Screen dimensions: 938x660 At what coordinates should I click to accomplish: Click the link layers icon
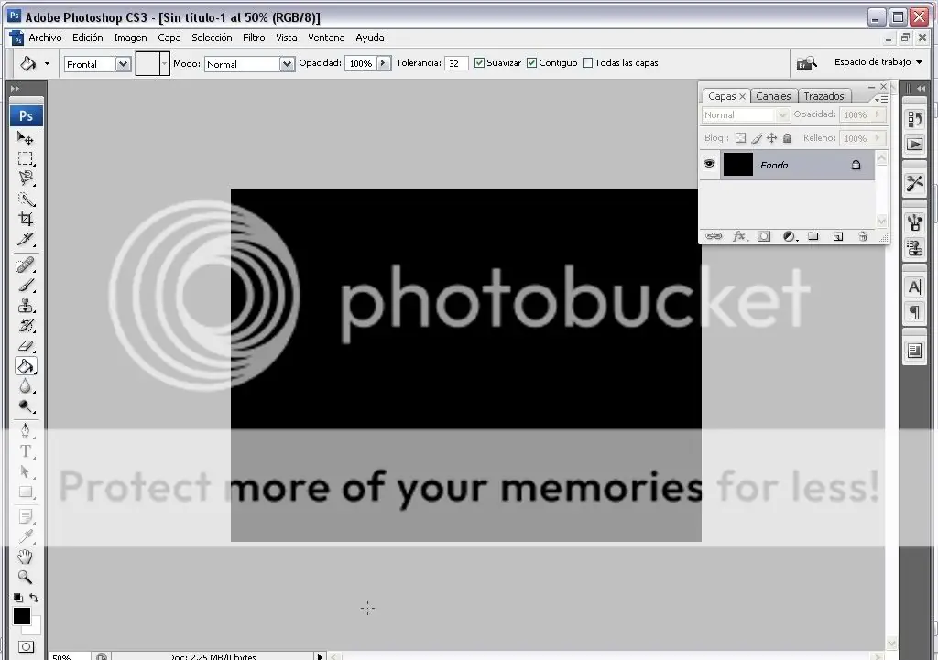click(x=714, y=236)
